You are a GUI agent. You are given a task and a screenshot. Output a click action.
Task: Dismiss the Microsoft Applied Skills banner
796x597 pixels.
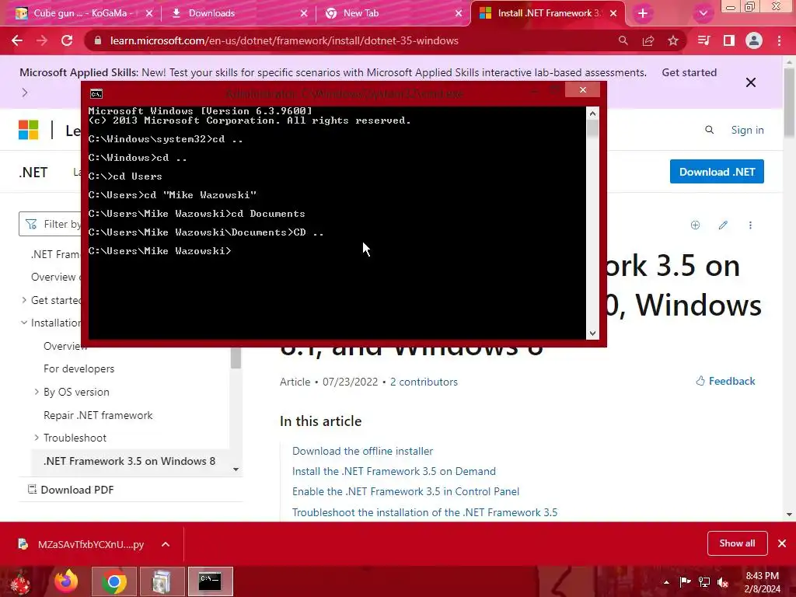coord(751,82)
